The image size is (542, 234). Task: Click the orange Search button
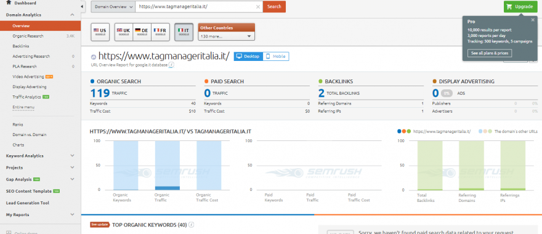(x=274, y=7)
